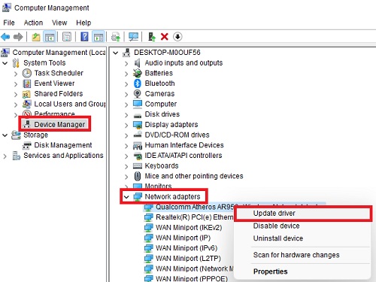376x282 pixels.
Task: Click the Bluetooth category icon
Action: [138, 83]
